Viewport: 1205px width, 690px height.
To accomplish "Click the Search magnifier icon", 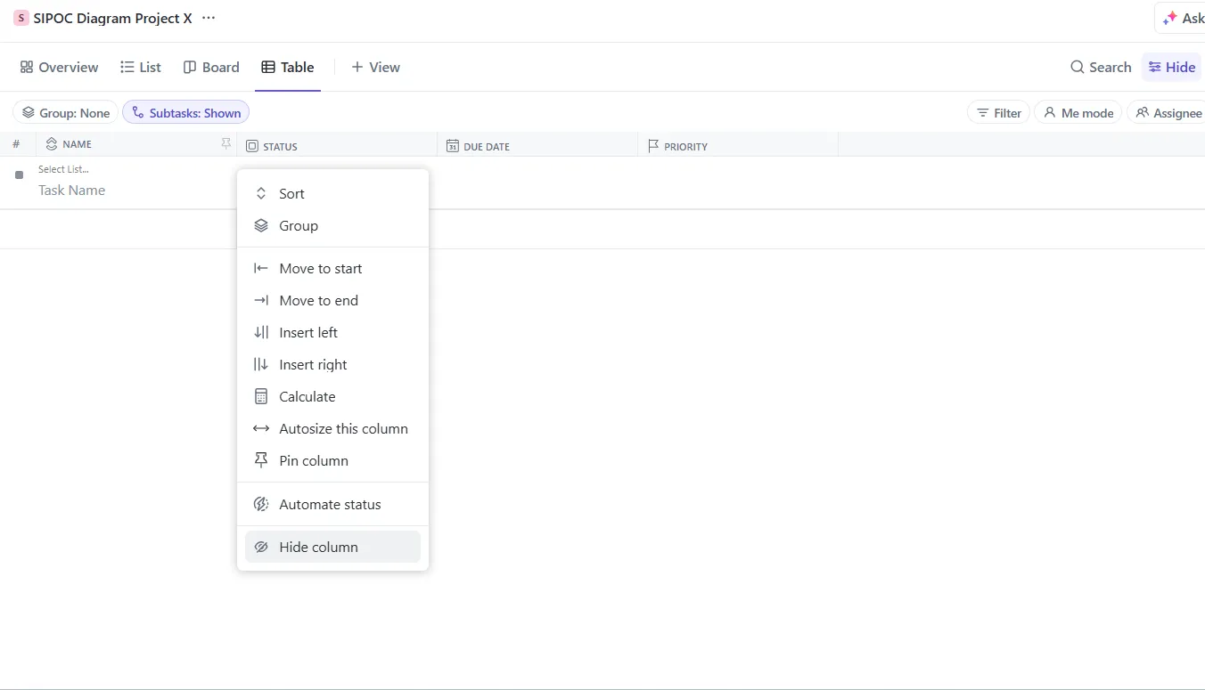I will click(x=1078, y=67).
